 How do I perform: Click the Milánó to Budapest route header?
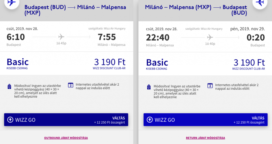pyautogui.click(x=196, y=10)
